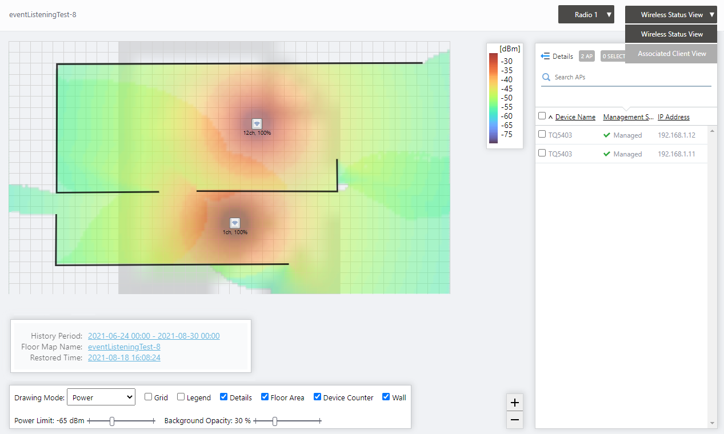Image resolution: width=724 pixels, height=434 pixels.
Task: Collapse the Details panel via arrow icon
Action: (545, 56)
